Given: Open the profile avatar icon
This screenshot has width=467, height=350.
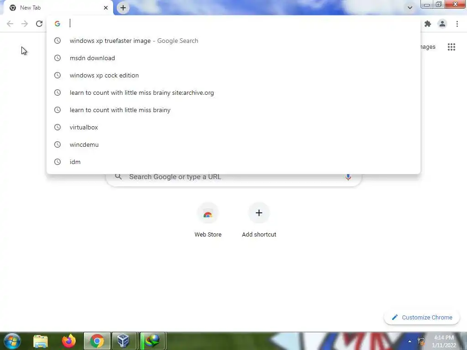Looking at the screenshot, I should coord(442,24).
